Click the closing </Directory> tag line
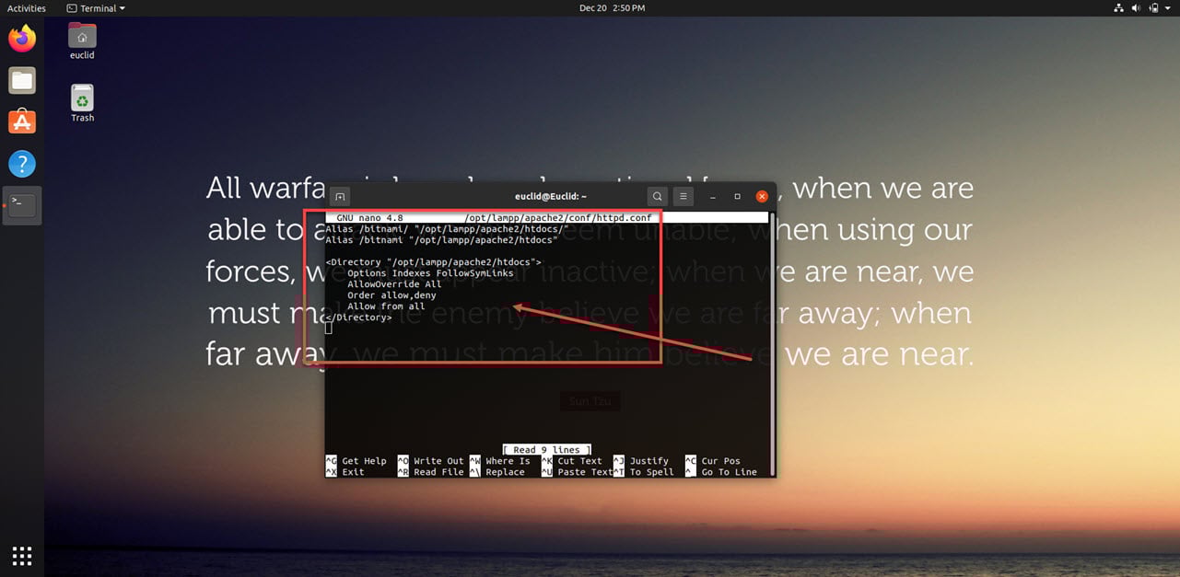Screen dimensions: 1180x577 pos(358,317)
